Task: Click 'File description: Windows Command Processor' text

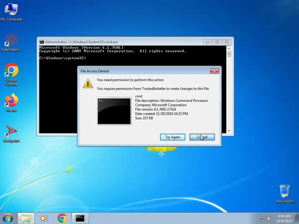Action: [x=171, y=101]
